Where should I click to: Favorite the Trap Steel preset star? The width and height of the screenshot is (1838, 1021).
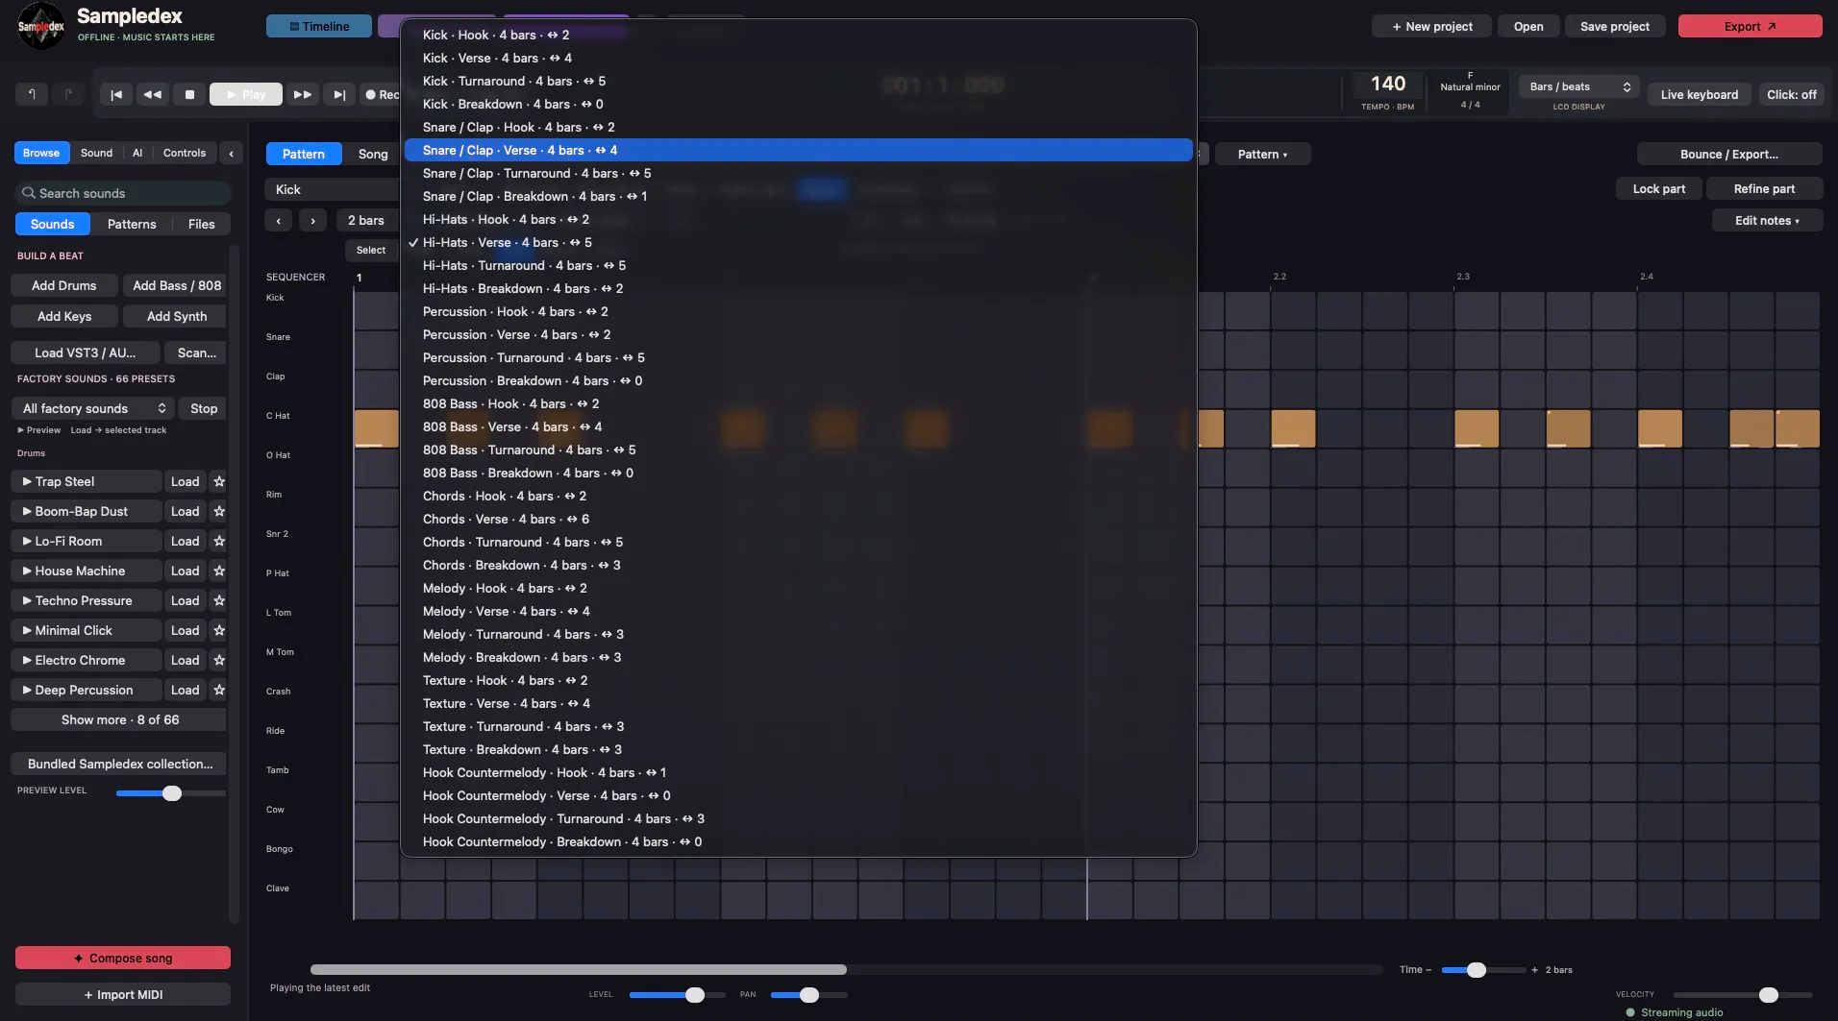219,481
